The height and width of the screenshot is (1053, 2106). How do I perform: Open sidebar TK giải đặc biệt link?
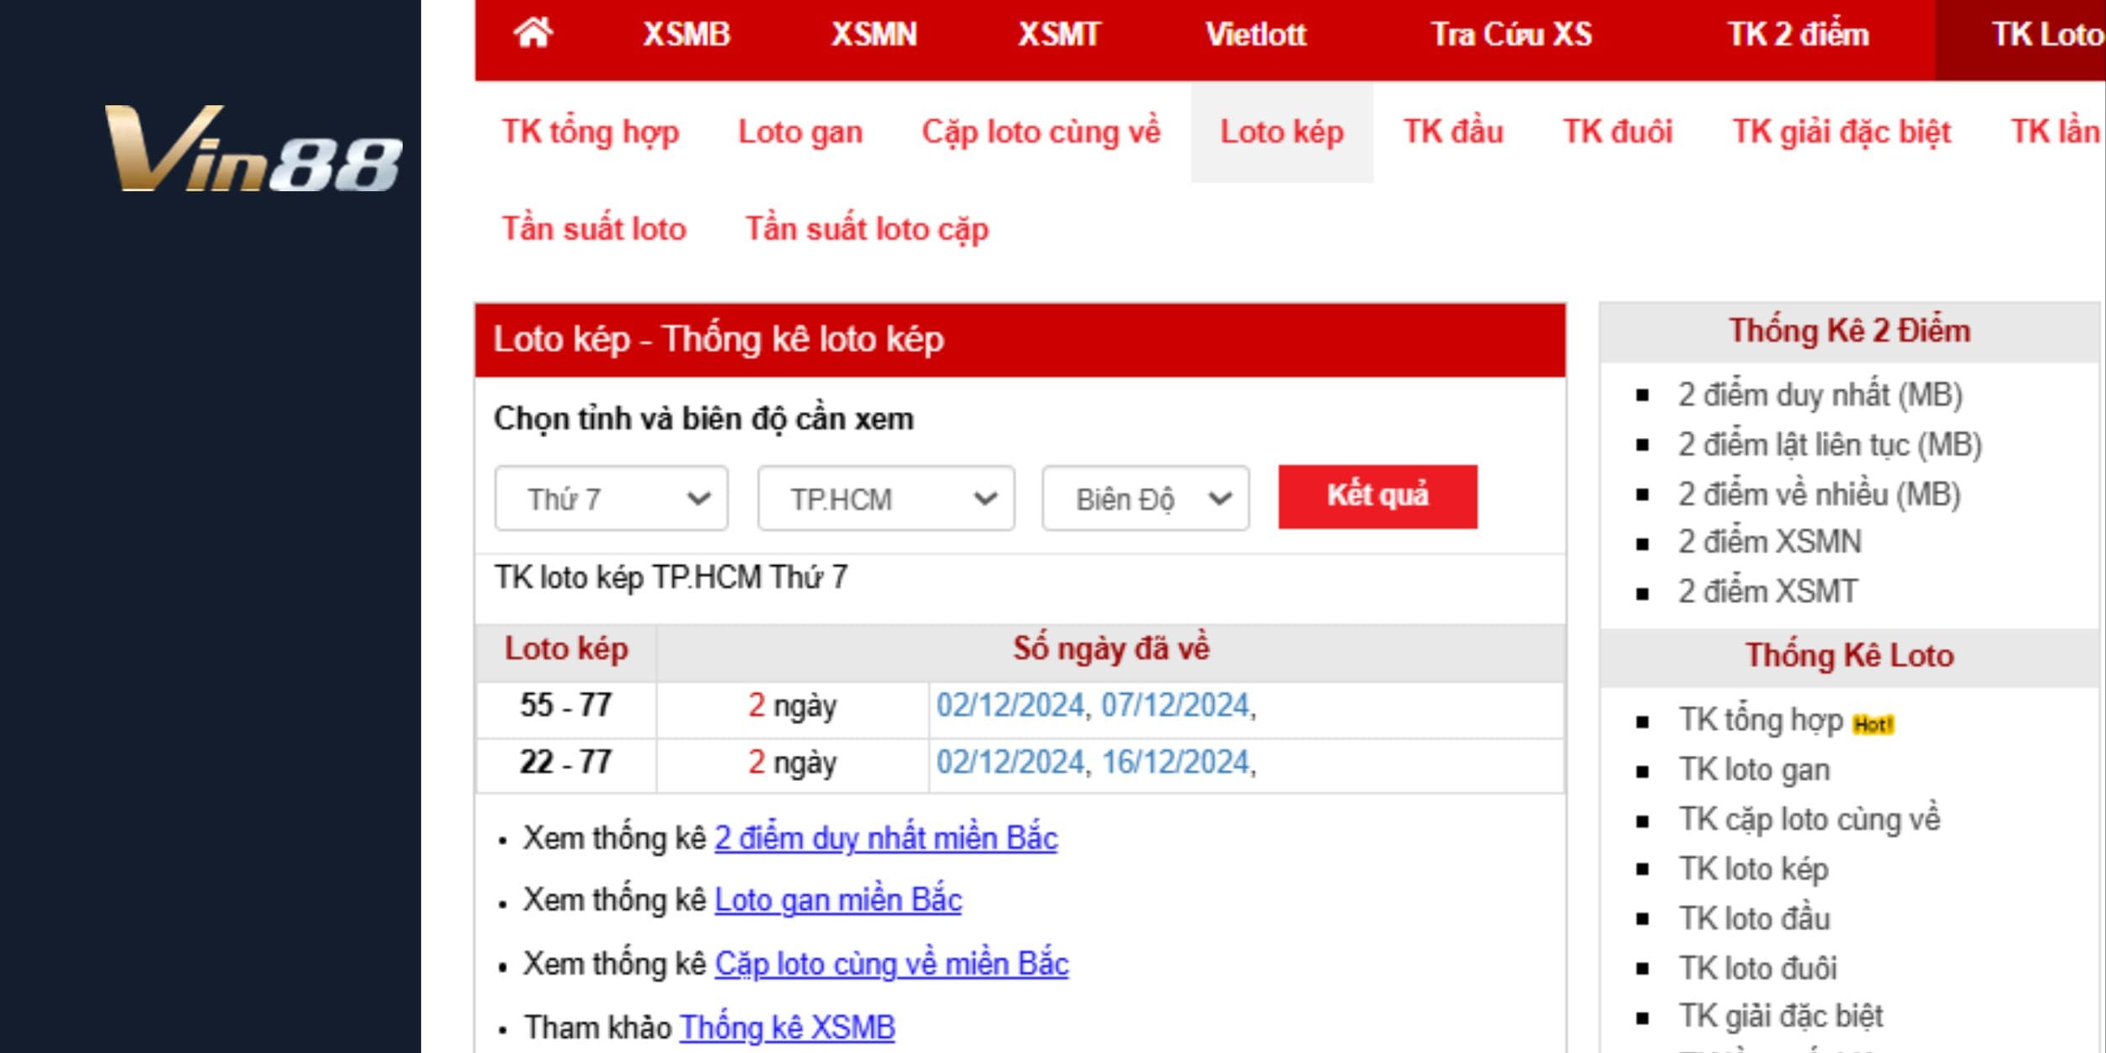(x=1781, y=1017)
